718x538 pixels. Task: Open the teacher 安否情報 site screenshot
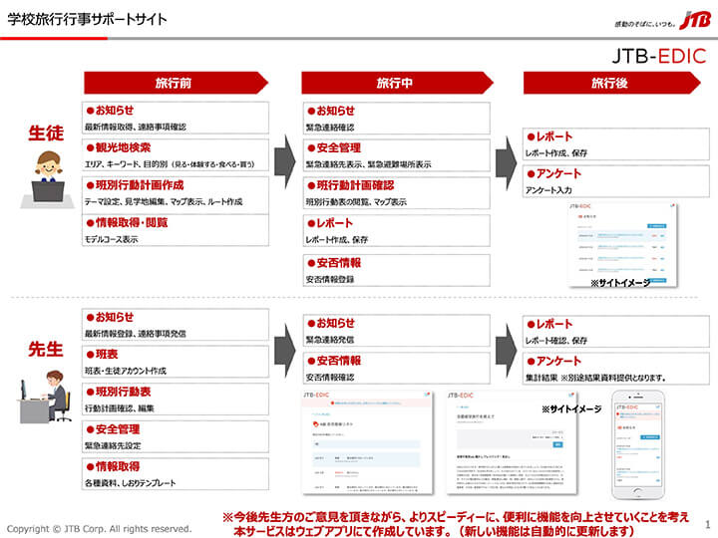(x=368, y=442)
